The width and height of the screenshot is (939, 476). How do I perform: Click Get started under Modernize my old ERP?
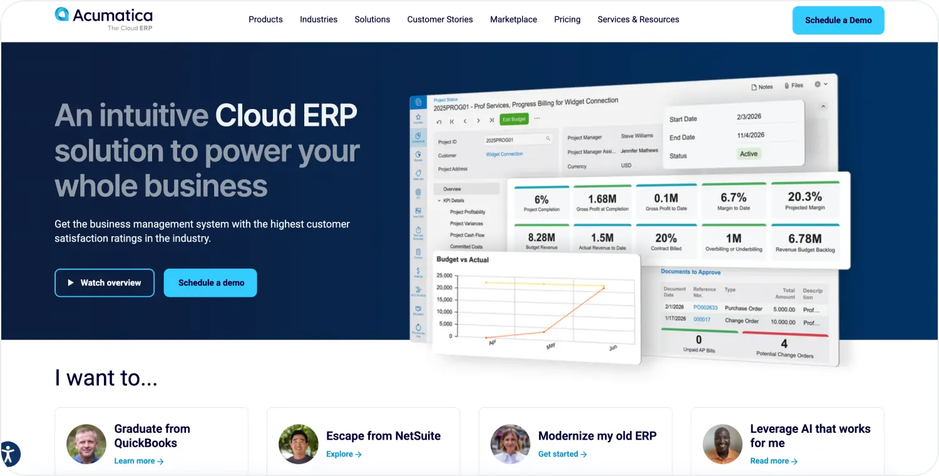click(x=563, y=454)
